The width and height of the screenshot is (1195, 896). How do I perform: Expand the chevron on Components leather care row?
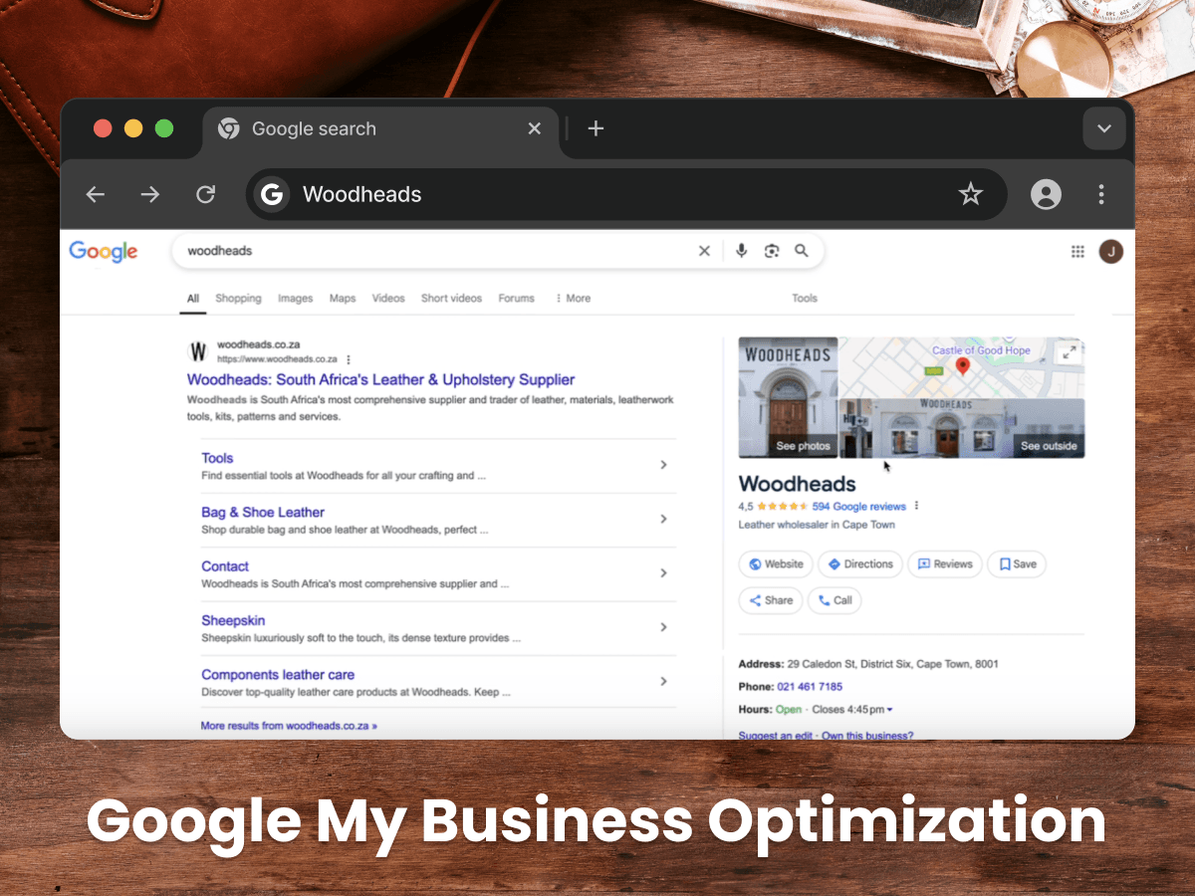coord(663,681)
